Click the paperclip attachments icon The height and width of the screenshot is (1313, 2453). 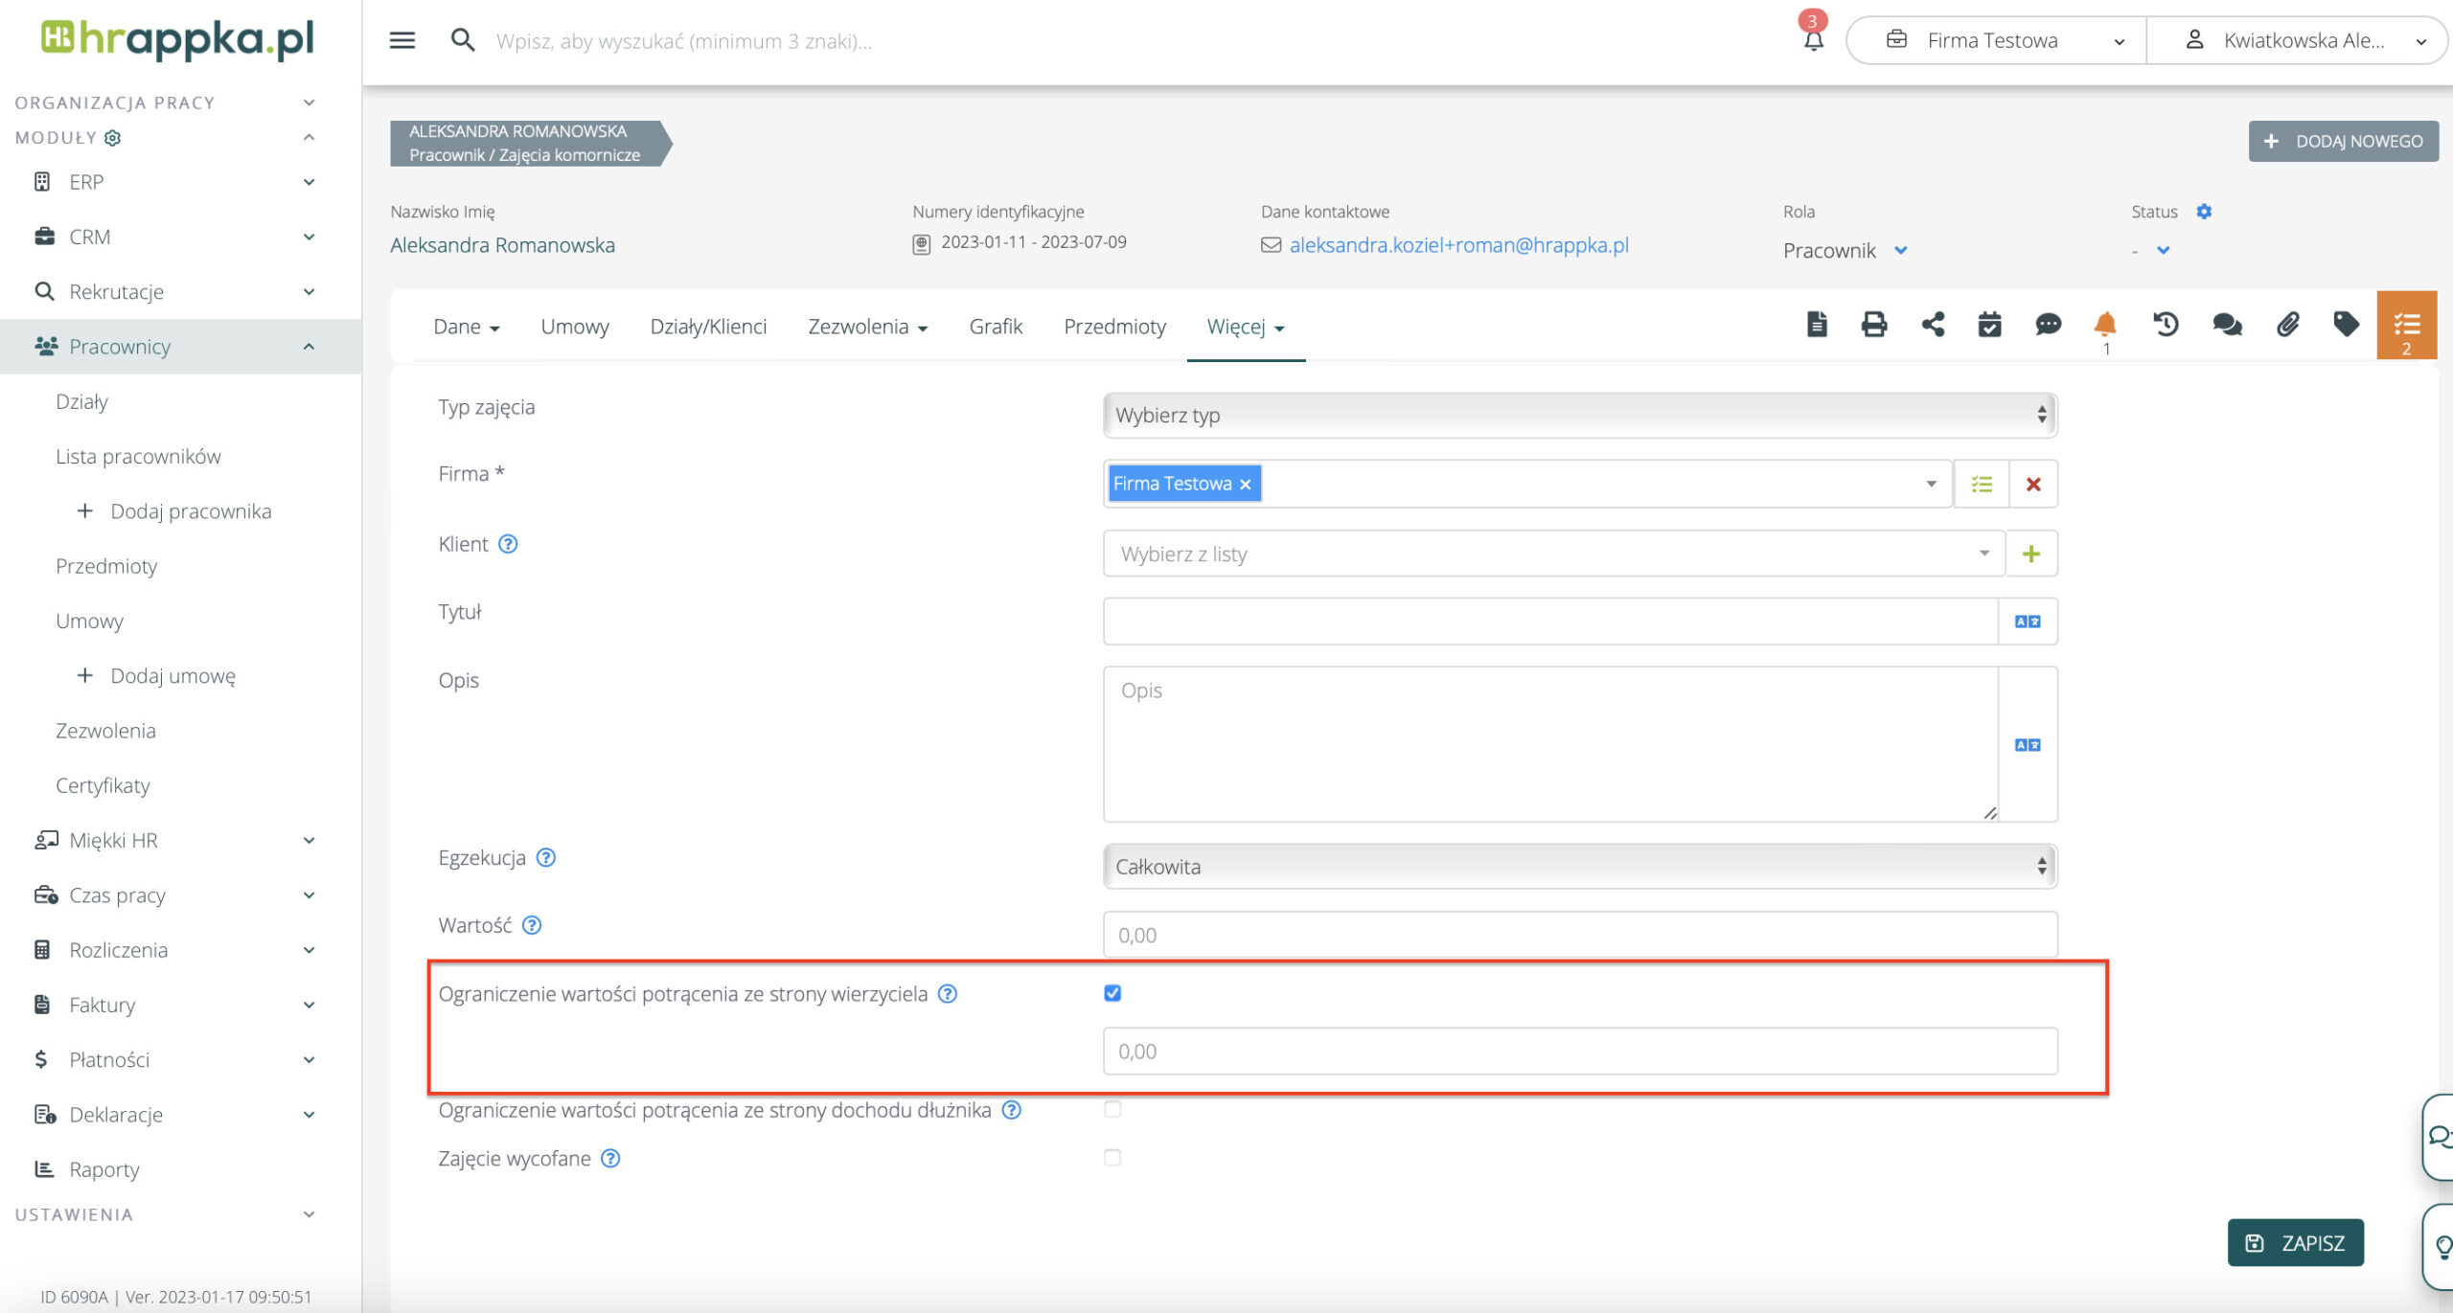point(2287,325)
